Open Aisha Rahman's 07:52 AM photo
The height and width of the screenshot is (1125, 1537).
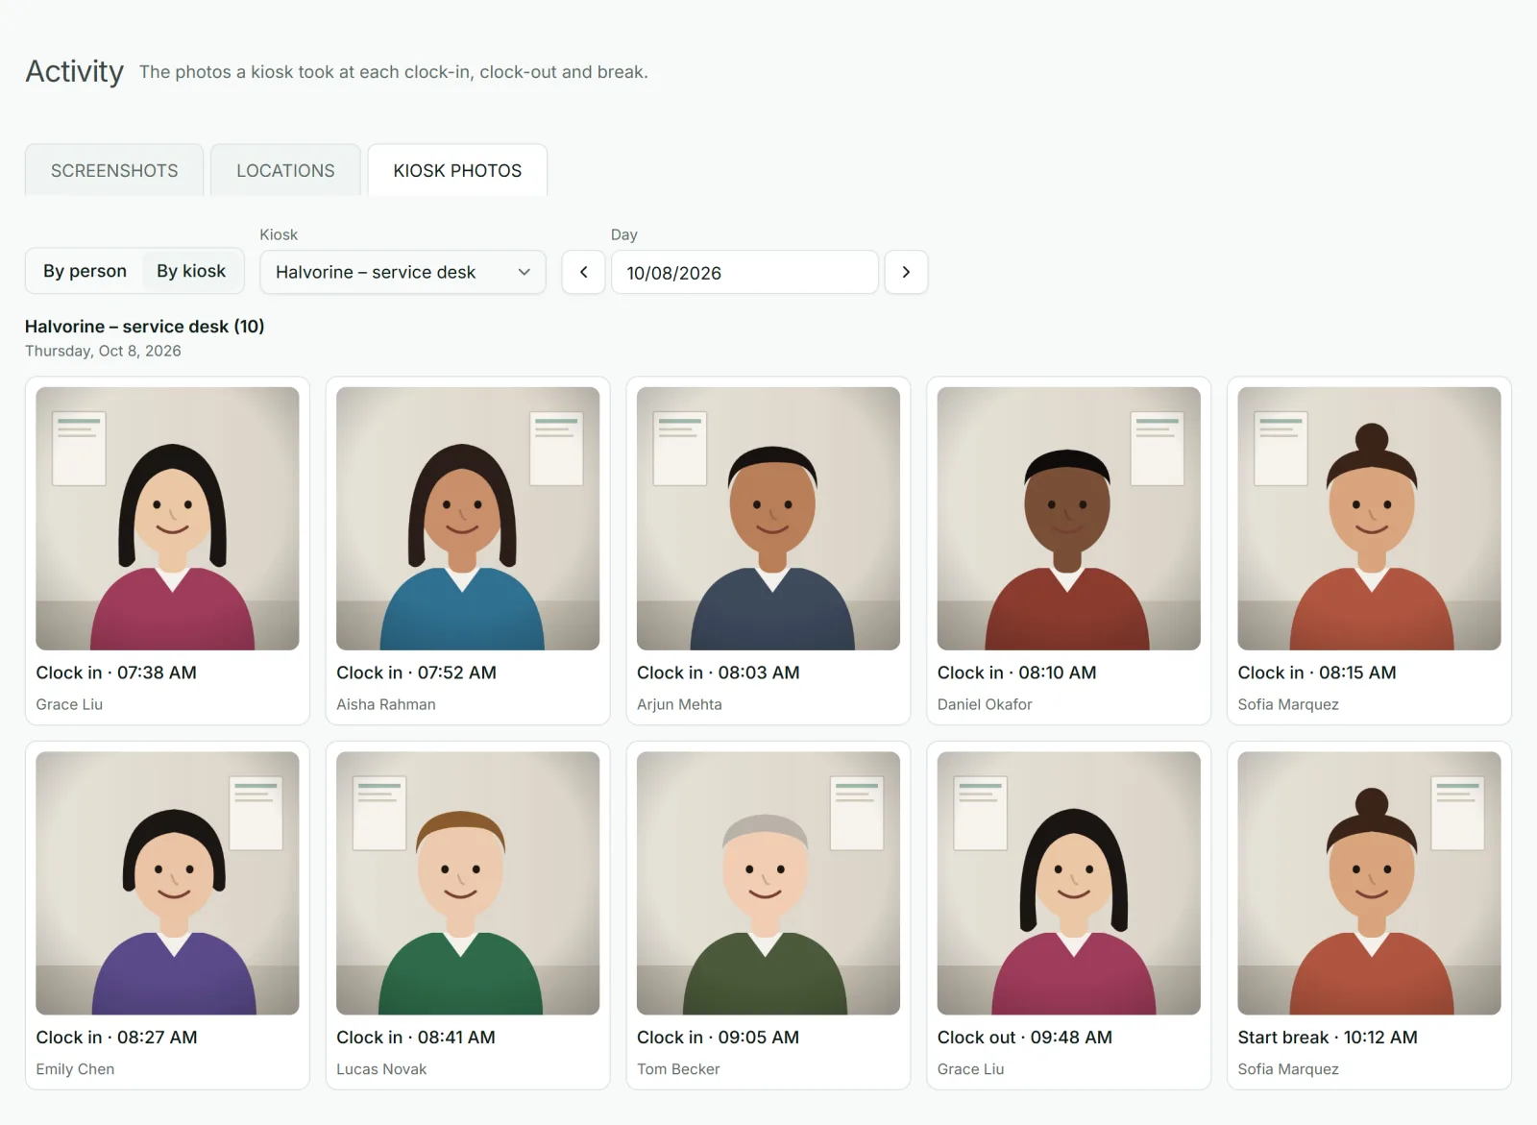click(x=468, y=519)
